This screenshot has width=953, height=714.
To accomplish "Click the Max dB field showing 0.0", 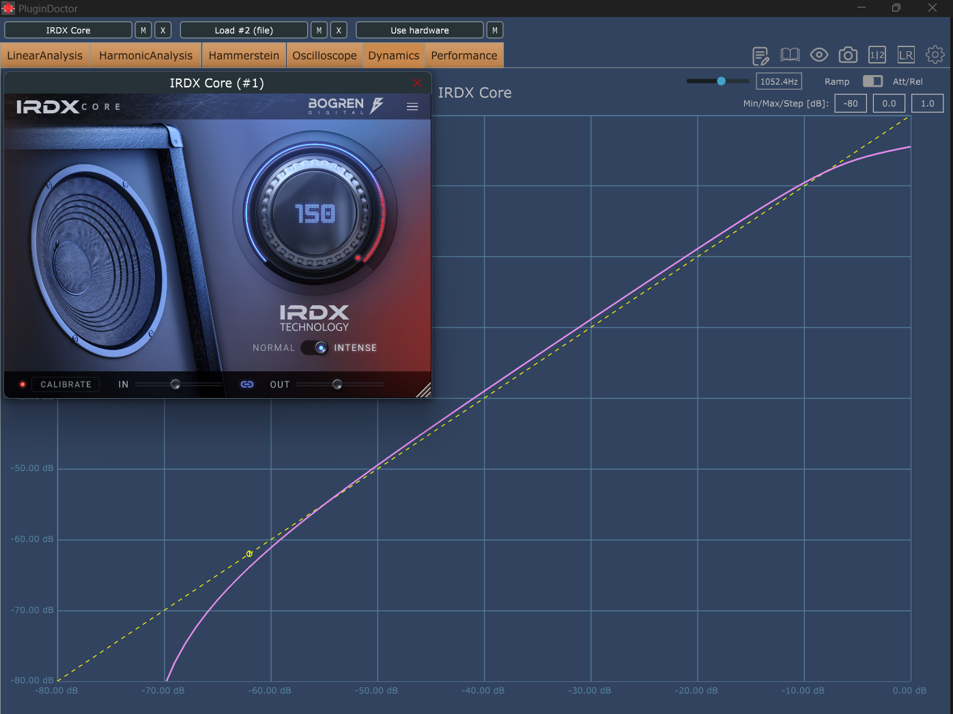I will click(x=889, y=103).
